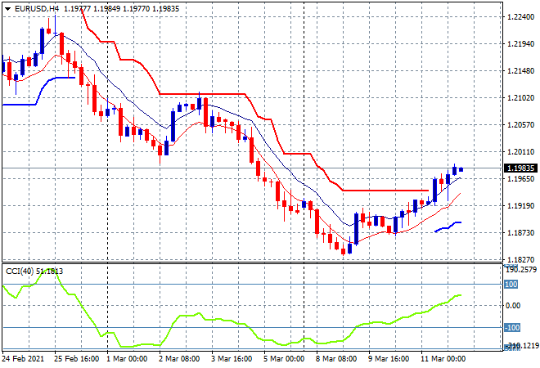Click the 5 Mar 00:00 time label
The image size is (540, 368).
tap(284, 359)
